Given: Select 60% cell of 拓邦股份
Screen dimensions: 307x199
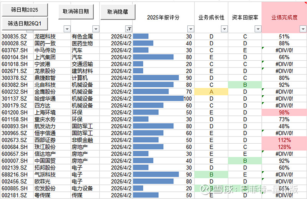Looking at the screenshot, I should [284, 168].
